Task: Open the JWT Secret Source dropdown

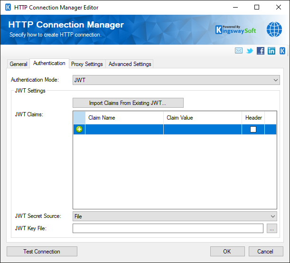Action: coord(176,216)
